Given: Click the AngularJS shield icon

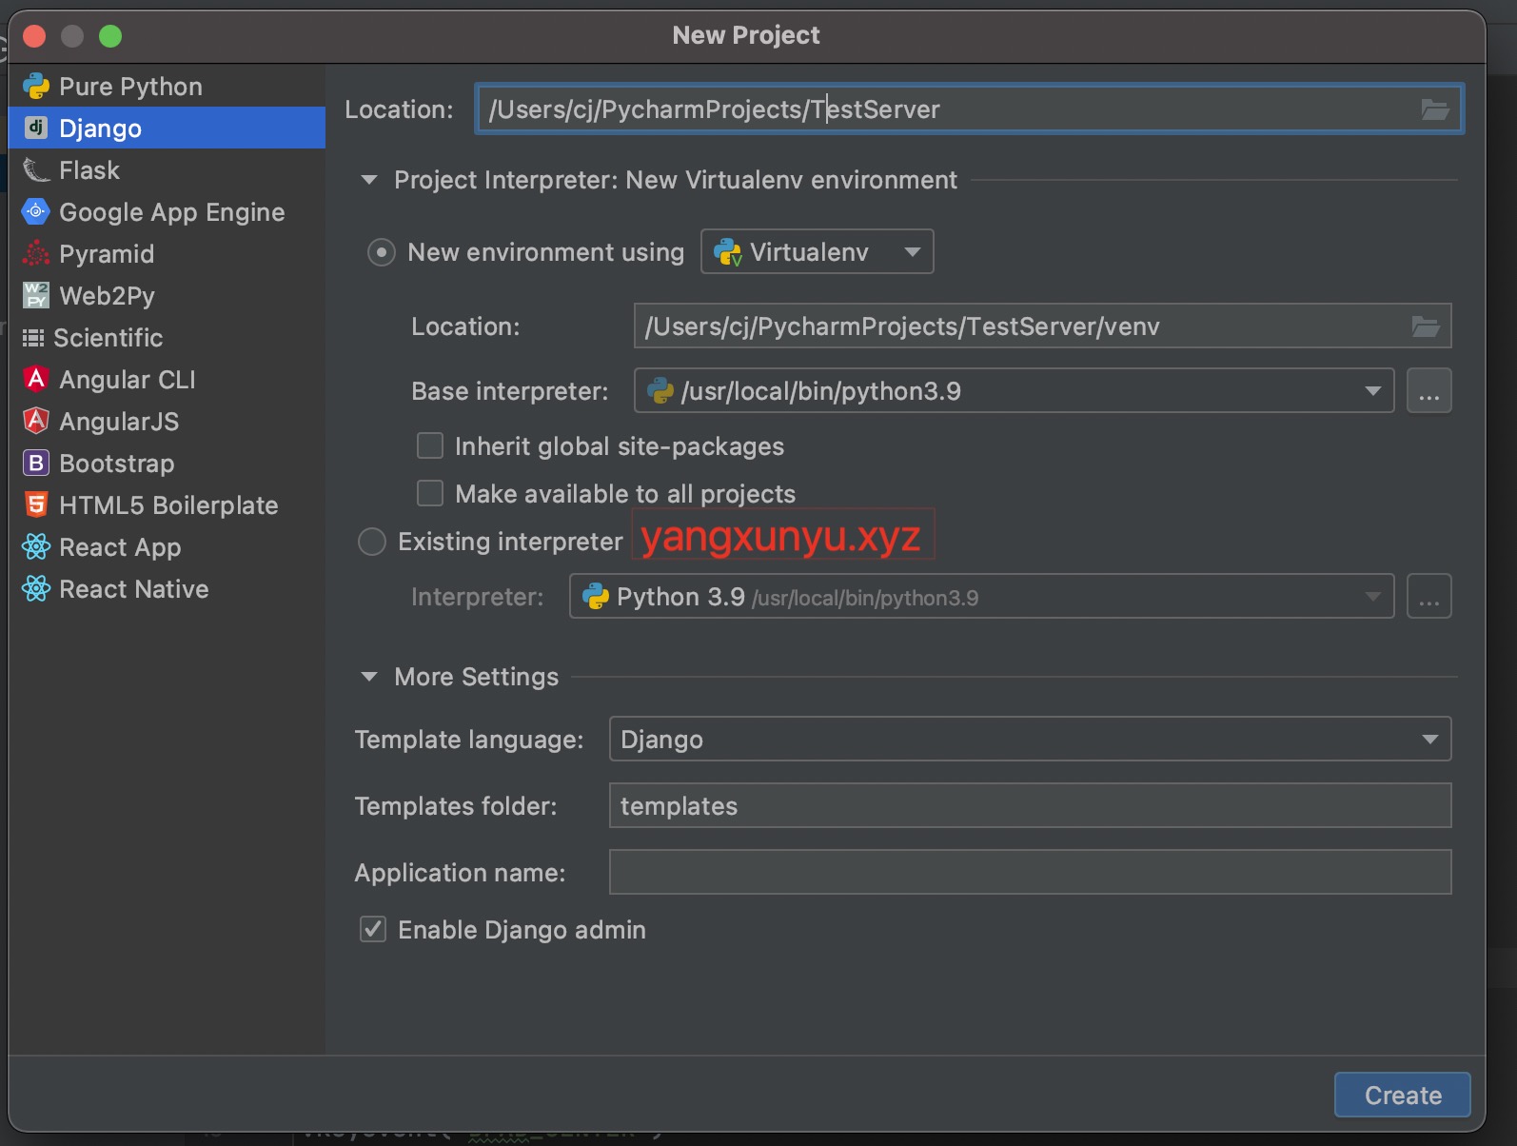Looking at the screenshot, I should 36,421.
